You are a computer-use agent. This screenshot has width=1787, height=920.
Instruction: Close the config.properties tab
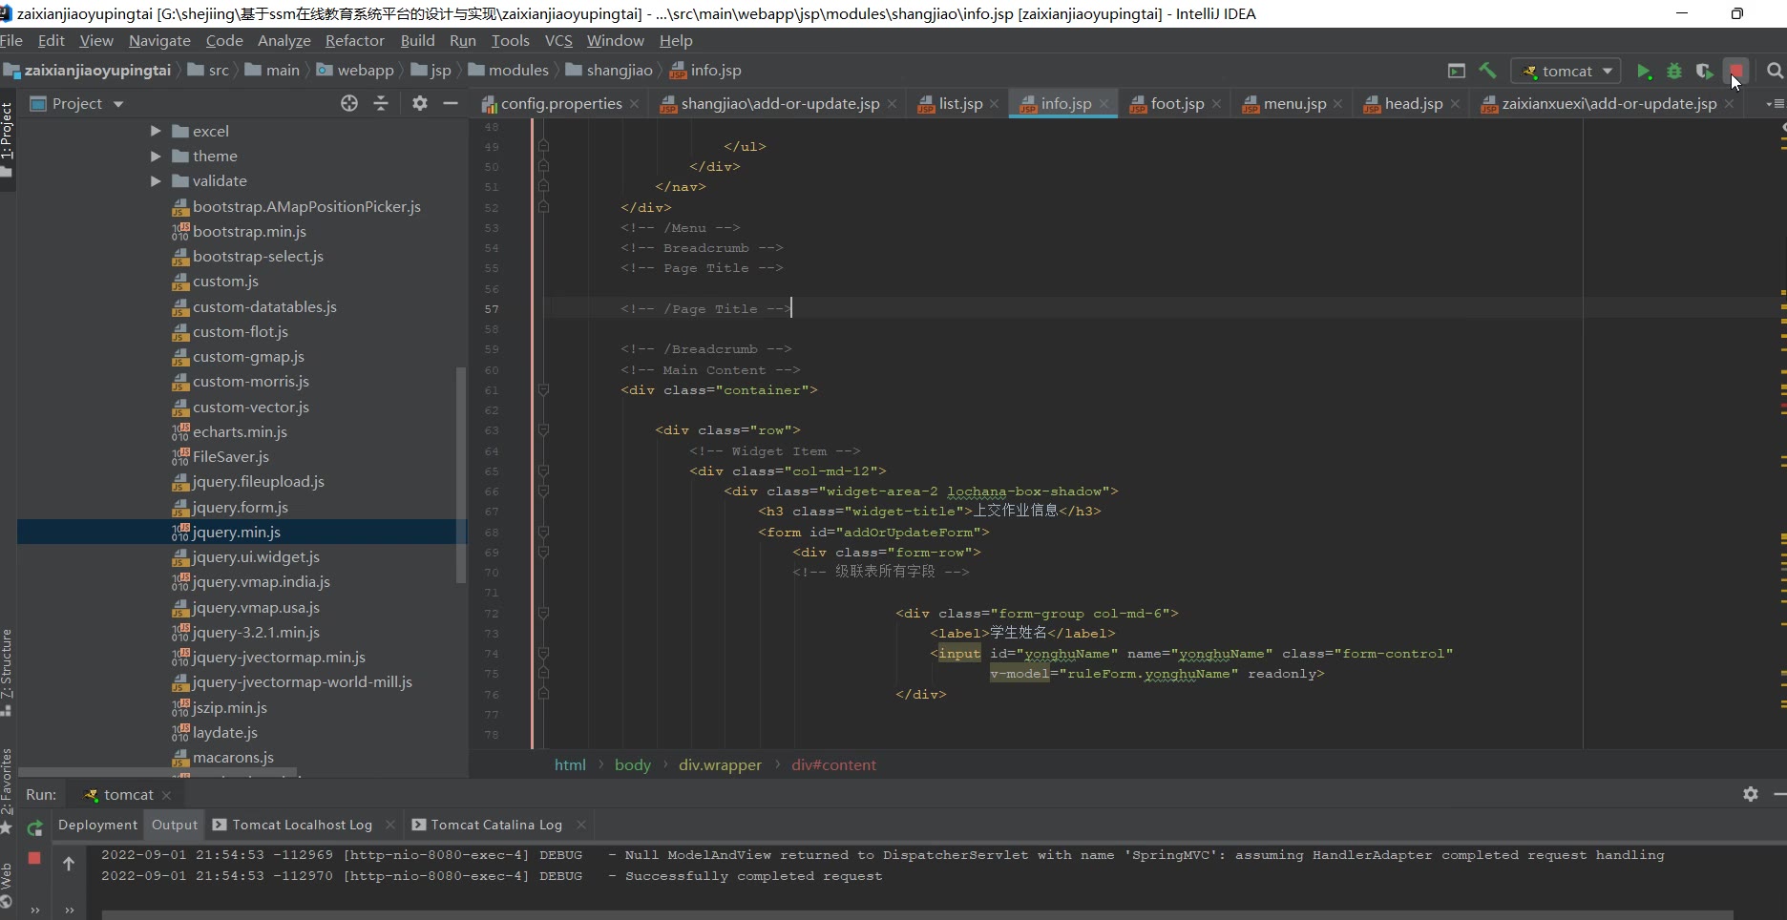634,104
